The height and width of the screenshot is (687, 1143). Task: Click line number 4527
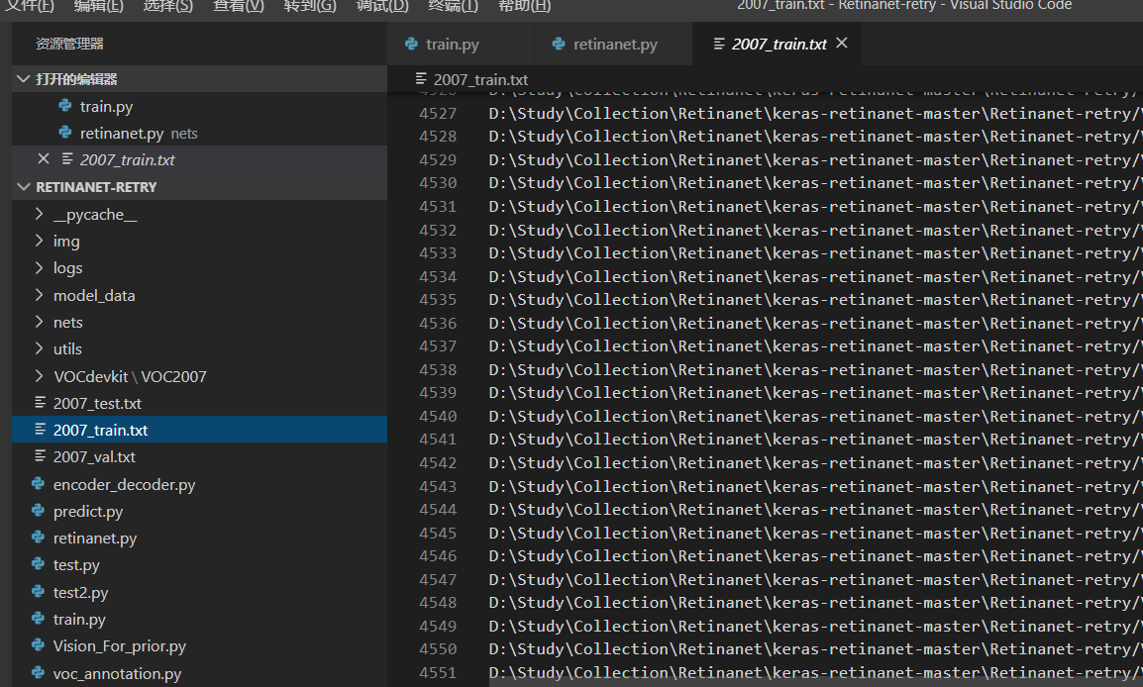438,114
